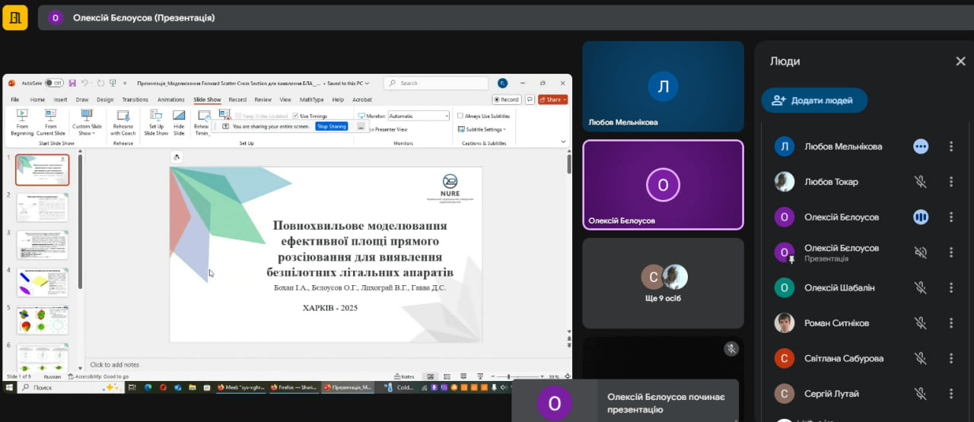The height and width of the screenshot is (422, 974).
Task: Uncheck the Use Timings checkbox
Action: coord(295,116)
